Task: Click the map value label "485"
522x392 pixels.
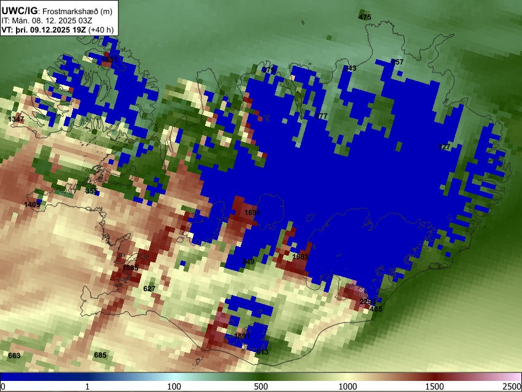Action: (x=376, y=309)
